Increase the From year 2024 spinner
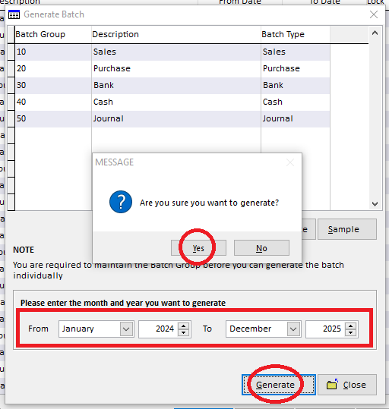The image size is (389, 409). 183,326
